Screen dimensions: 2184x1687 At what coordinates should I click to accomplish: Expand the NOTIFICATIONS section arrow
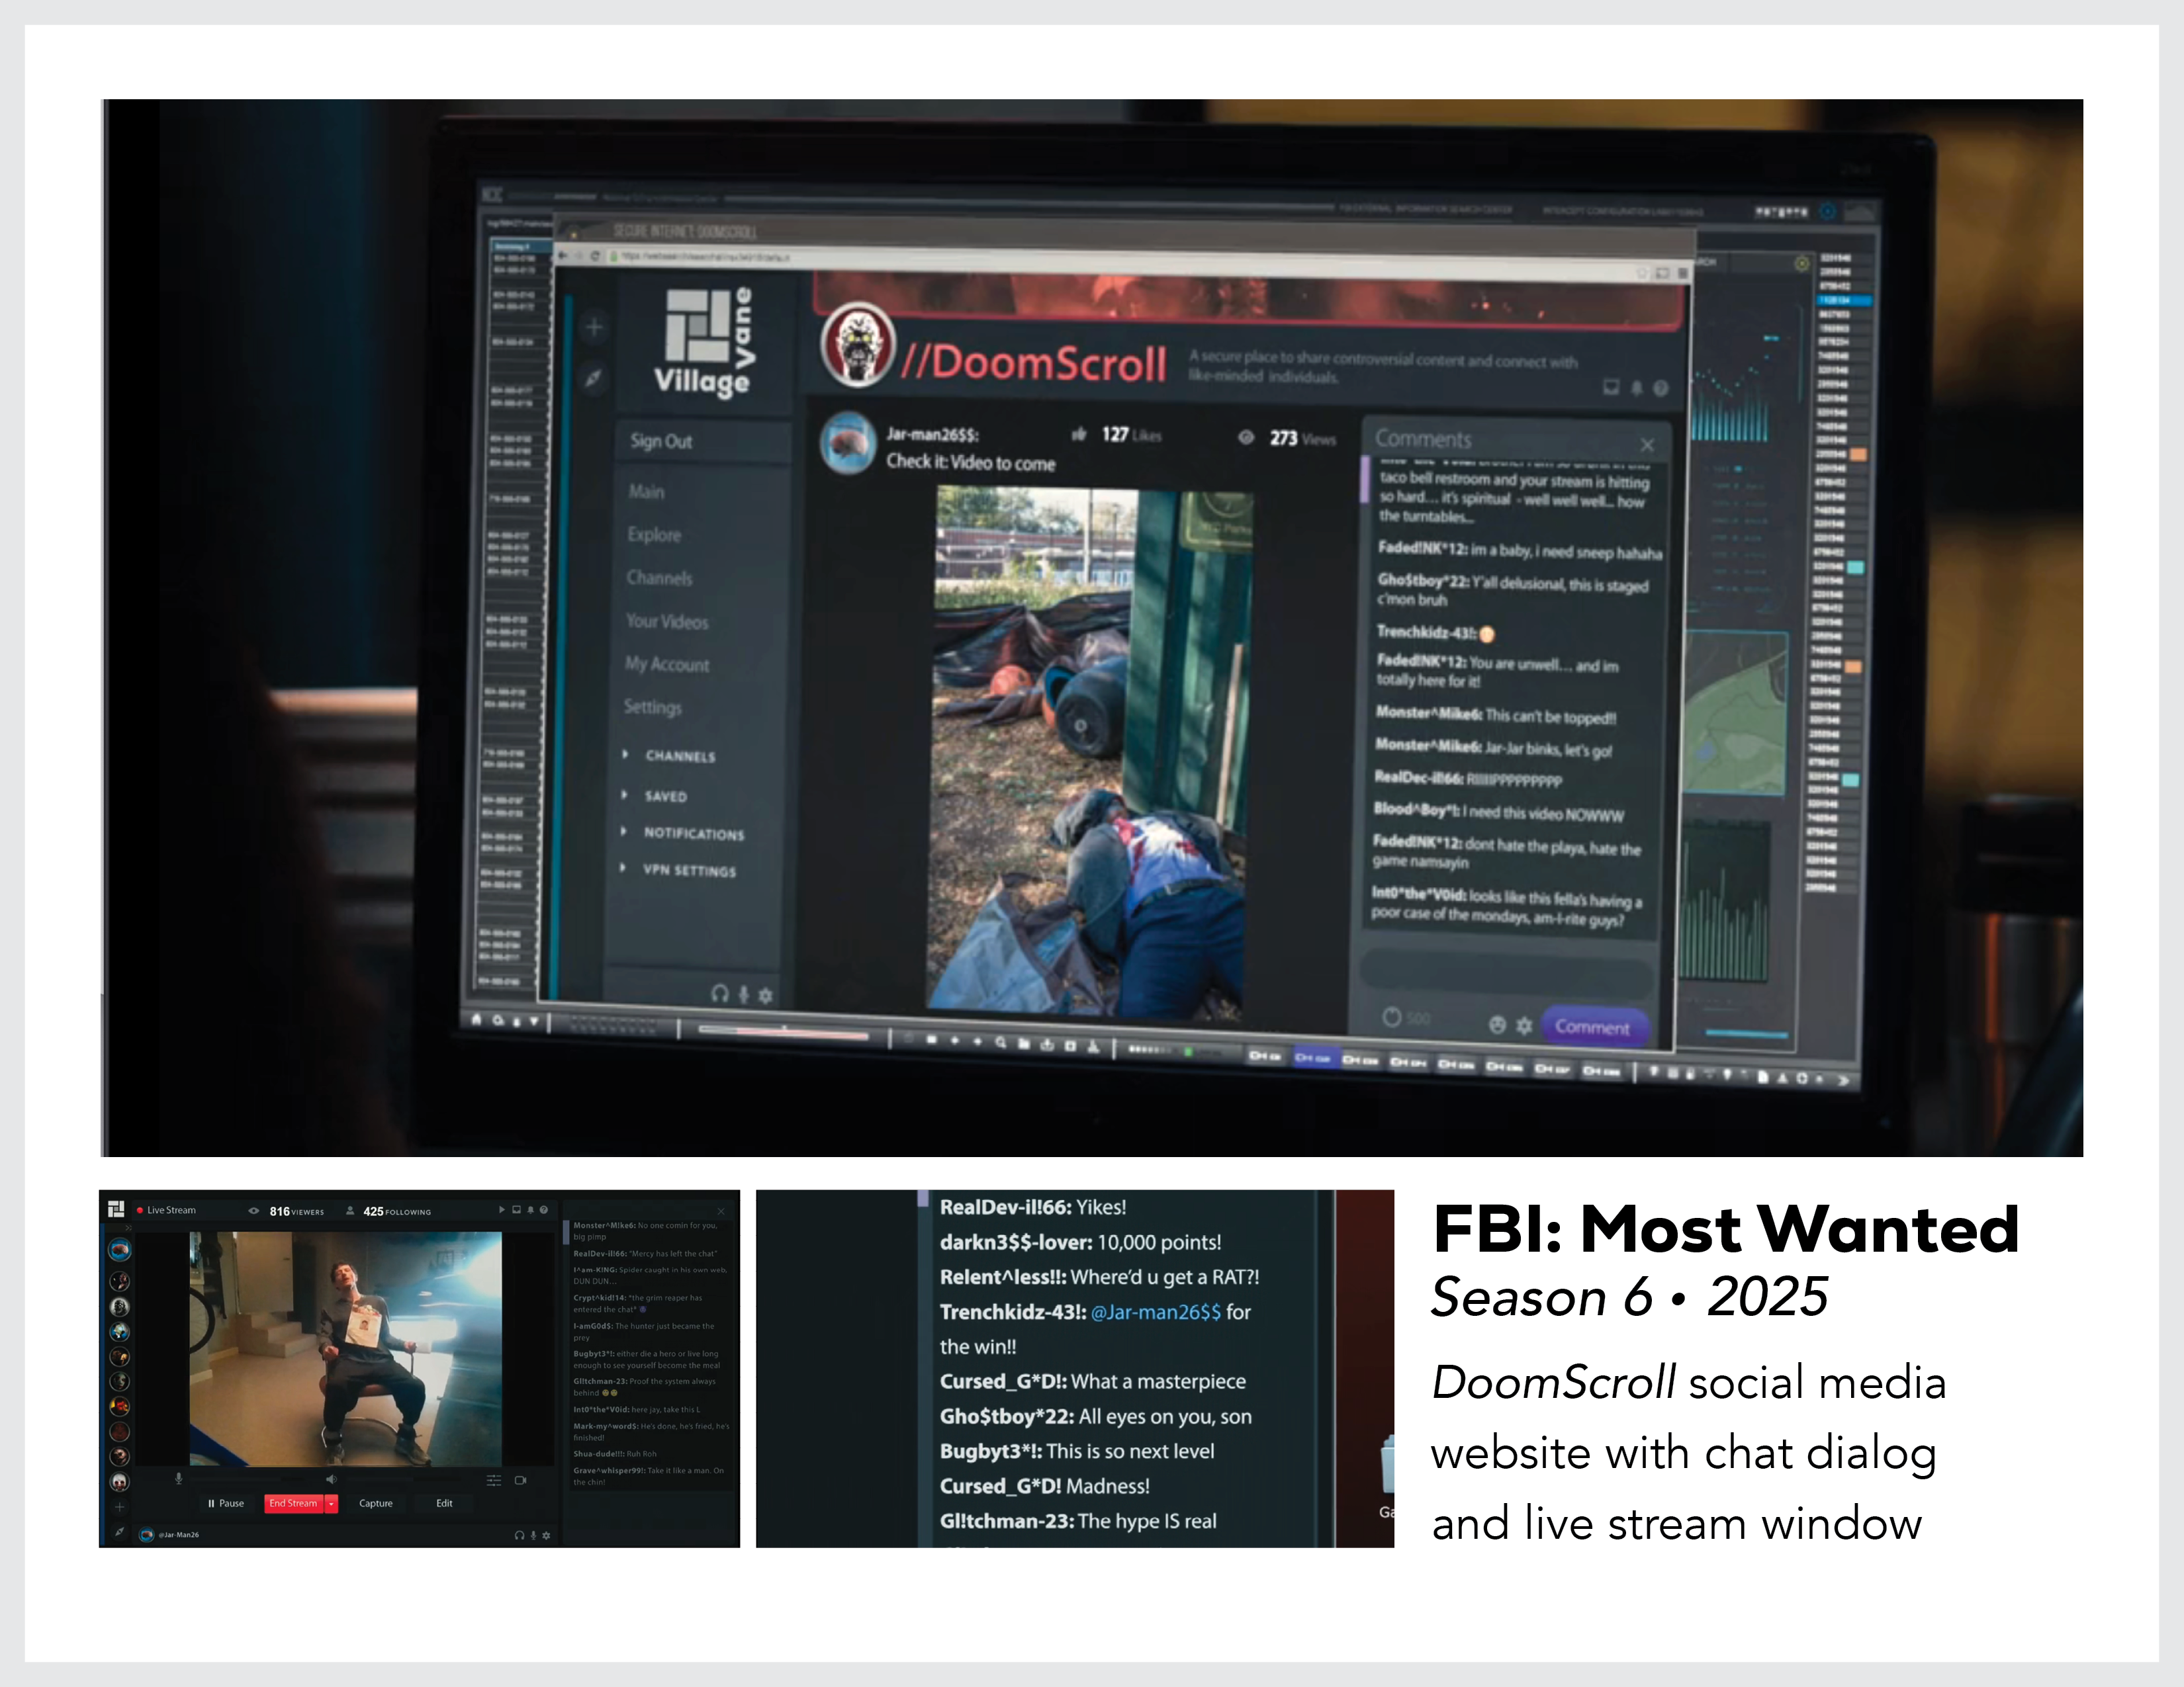pyautogui.click(x=623, y=832)
